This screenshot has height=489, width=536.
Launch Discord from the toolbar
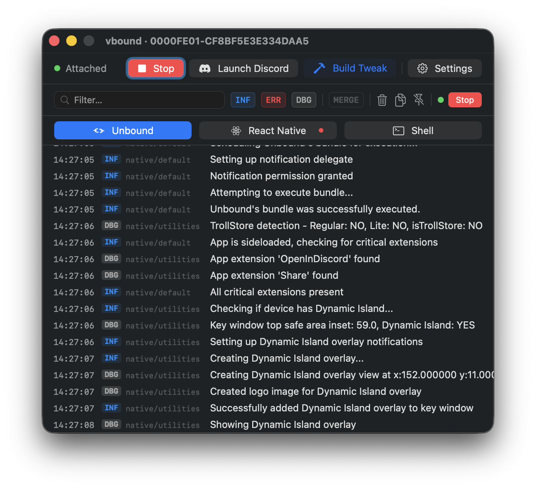(244, 68)
